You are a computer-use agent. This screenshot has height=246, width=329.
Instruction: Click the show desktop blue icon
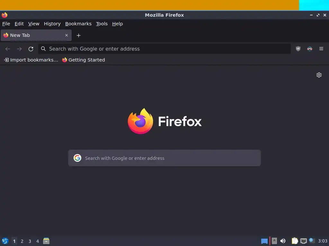tap(264, 241)
